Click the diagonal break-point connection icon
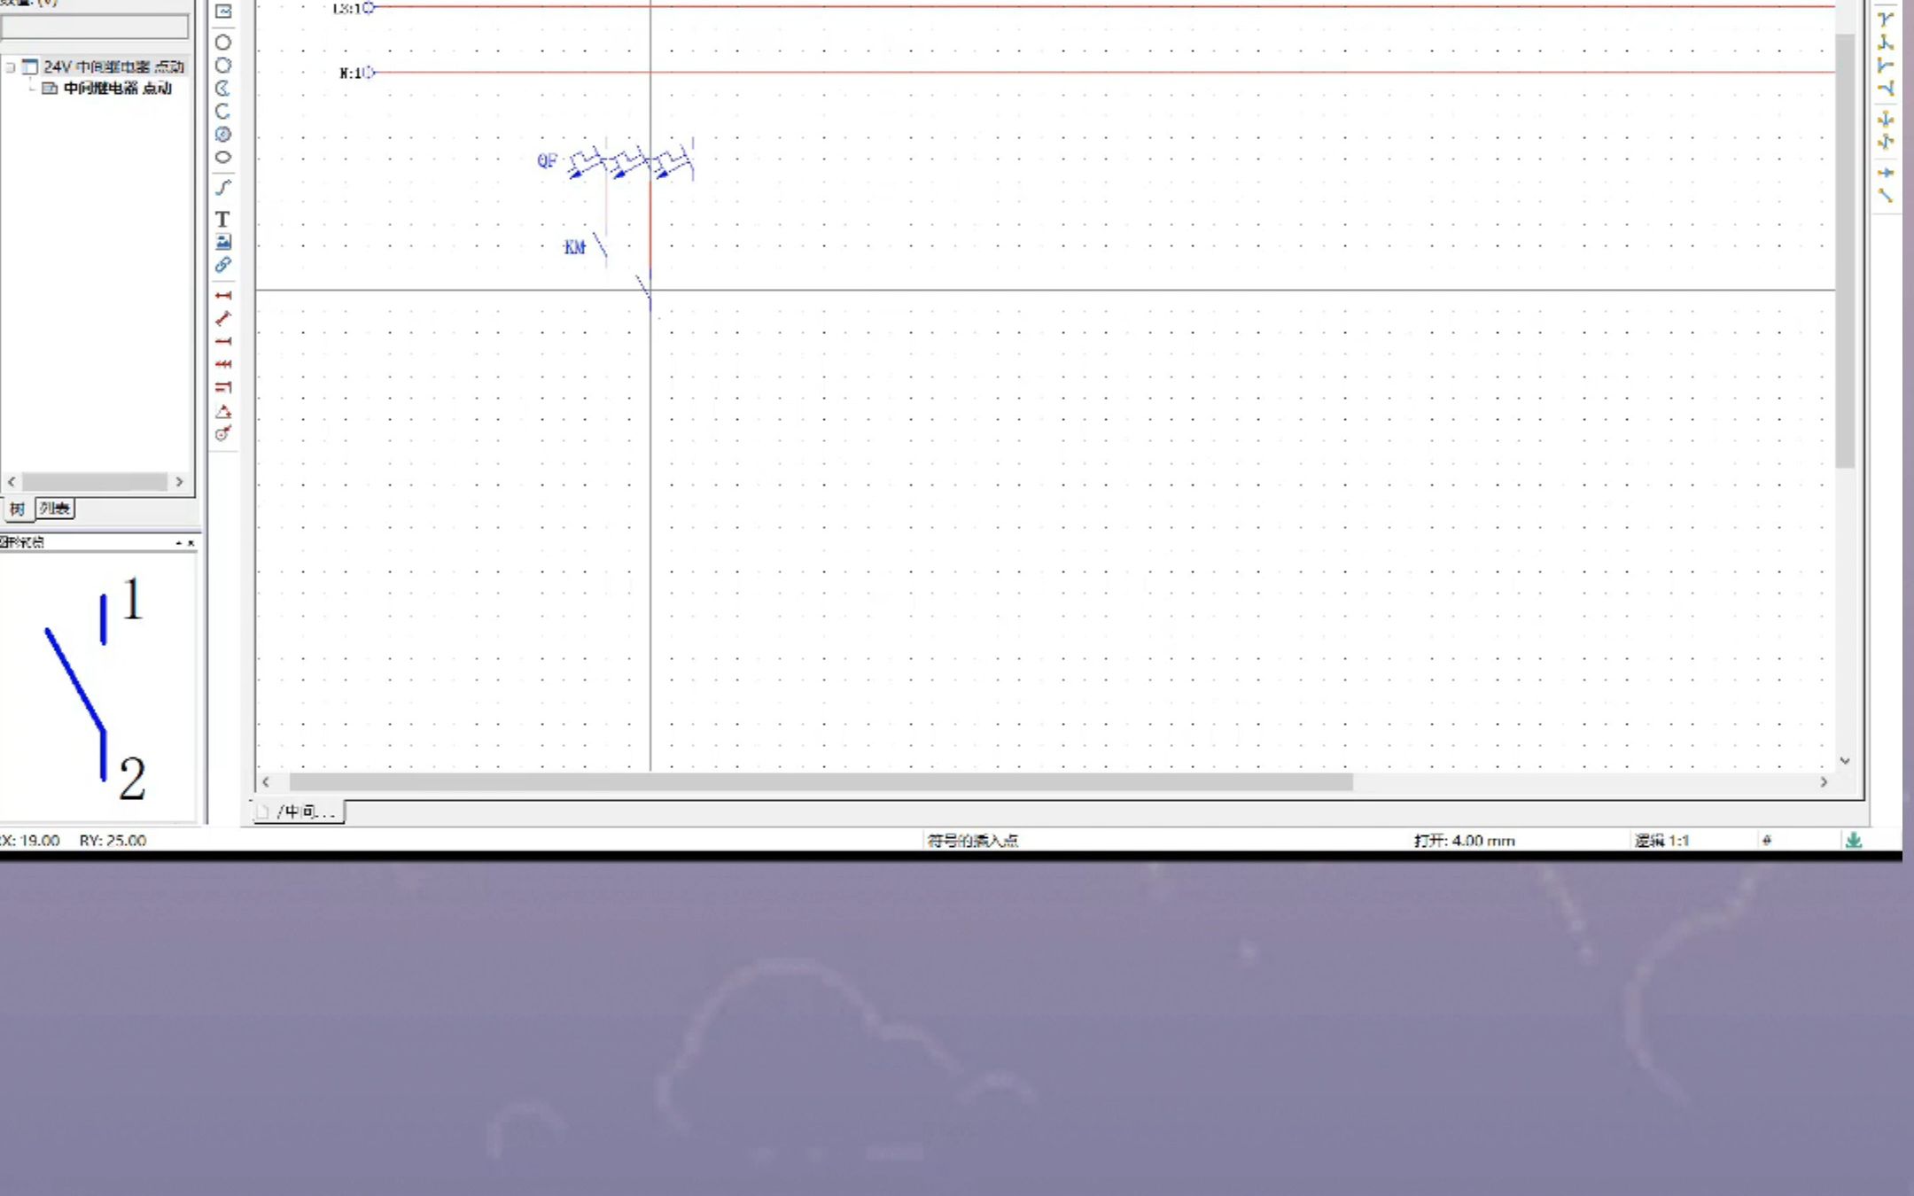 [x=1886, y=196]
